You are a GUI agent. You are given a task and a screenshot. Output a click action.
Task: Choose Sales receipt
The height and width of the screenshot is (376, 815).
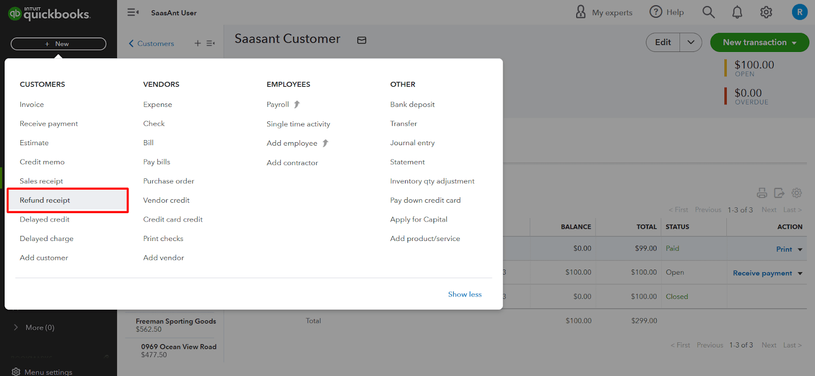pyautogui.click(x=41, y=181)
